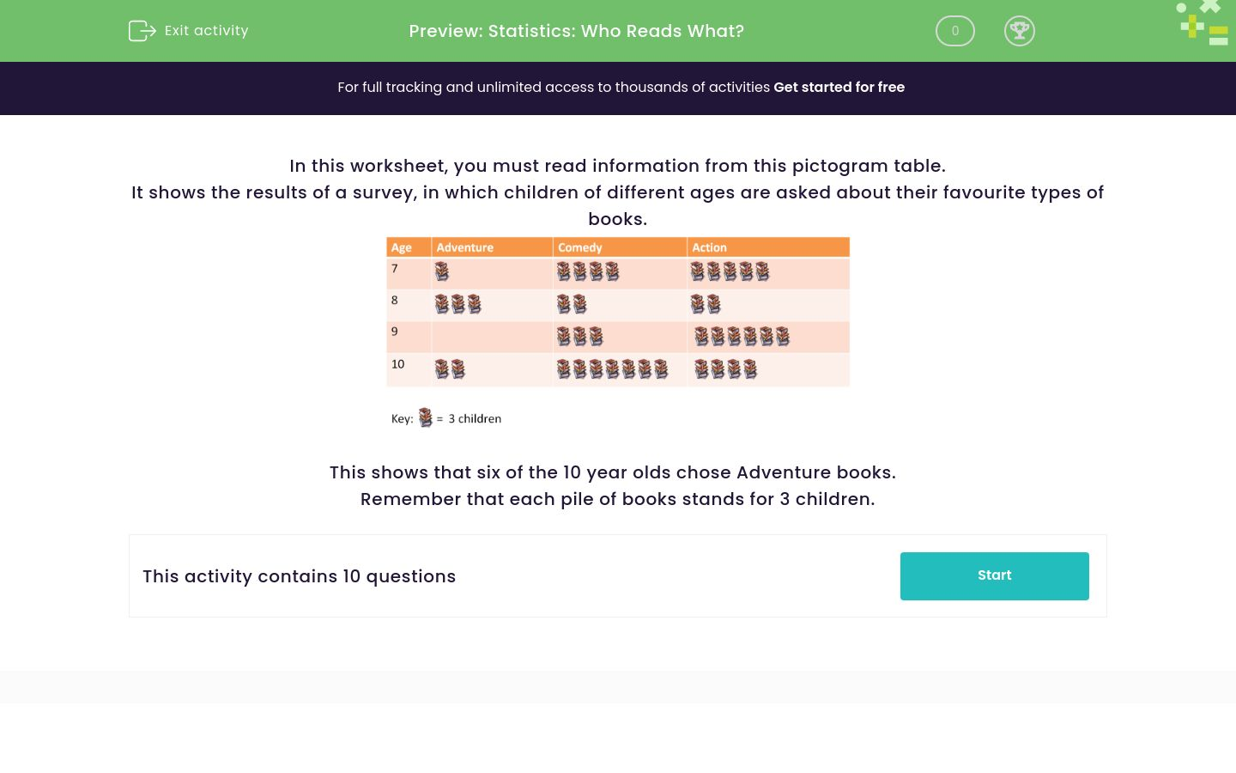Click the EdPlace logo top right
The image size is (1236, 773).
click(1202, 23)
